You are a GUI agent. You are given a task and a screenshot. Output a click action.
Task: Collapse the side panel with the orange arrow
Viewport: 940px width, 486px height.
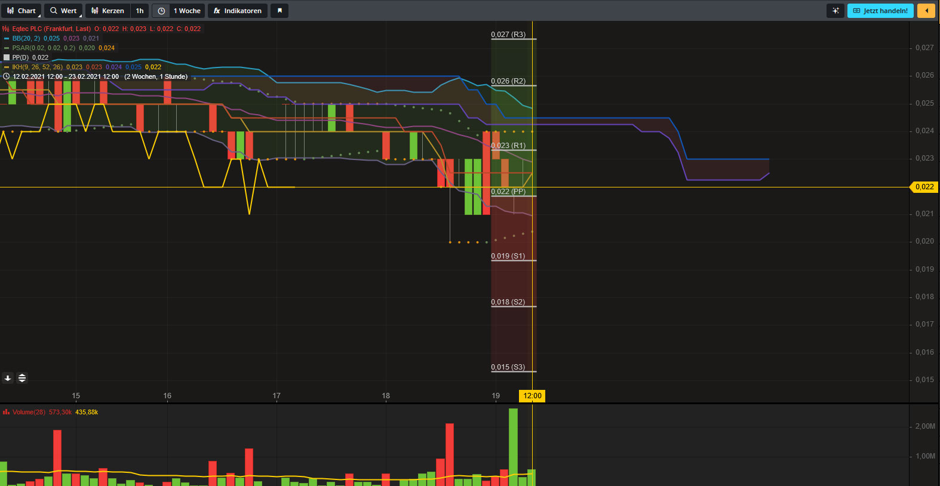pyautogui.click(x=926, y=11)
